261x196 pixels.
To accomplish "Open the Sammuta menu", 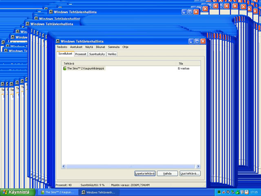I will point(114,47).
